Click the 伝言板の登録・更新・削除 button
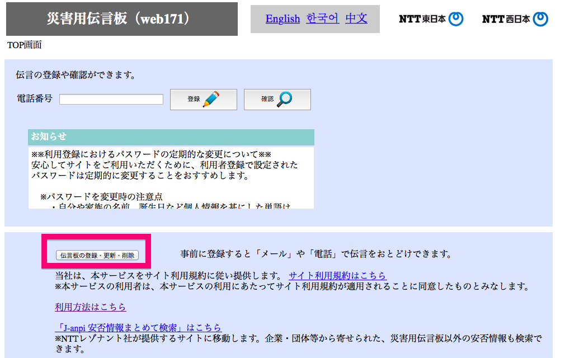 tap(97, 255)
